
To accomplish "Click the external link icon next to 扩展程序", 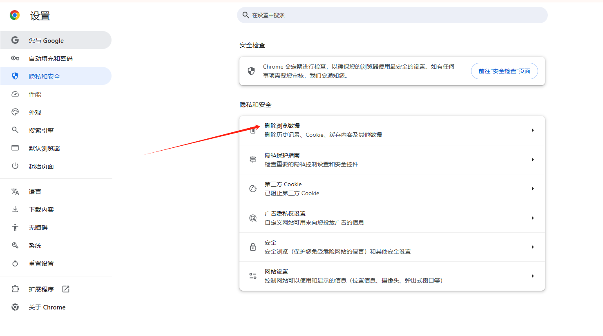I will [x=66, y=289].
